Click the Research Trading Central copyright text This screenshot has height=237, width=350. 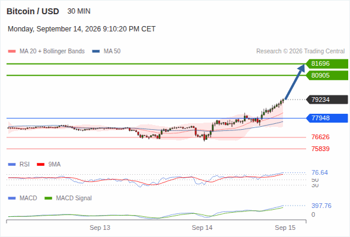tap(300, 52)
